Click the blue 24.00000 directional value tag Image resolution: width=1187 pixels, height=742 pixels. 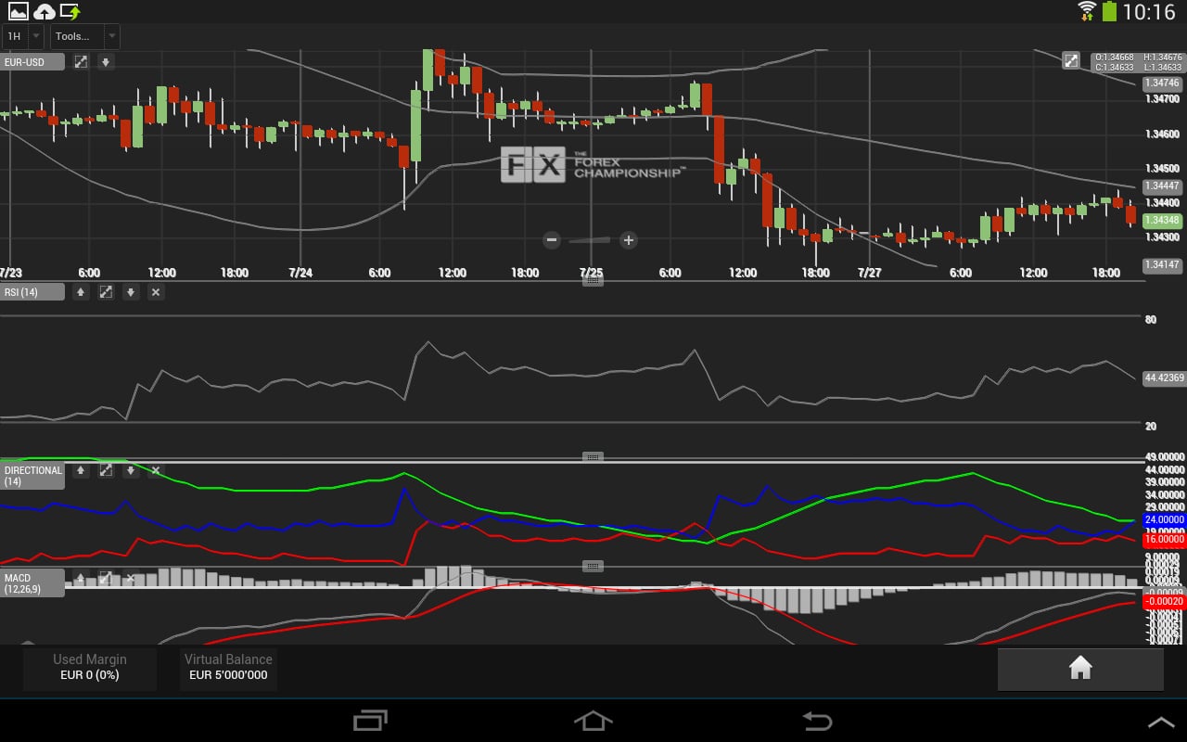point(1165,521)
